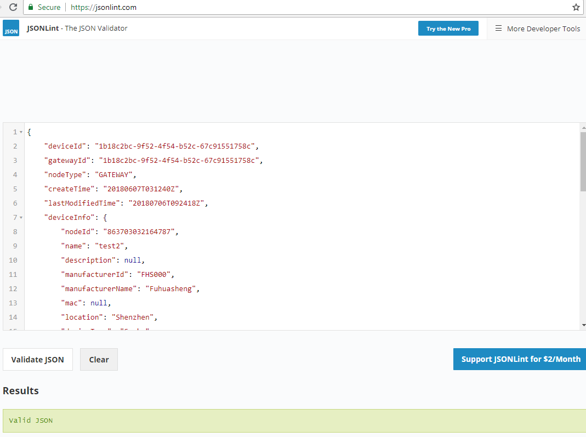The image size is (586, 437).
Task: Click the "mac" key on line 13
Action: (71, 303)
